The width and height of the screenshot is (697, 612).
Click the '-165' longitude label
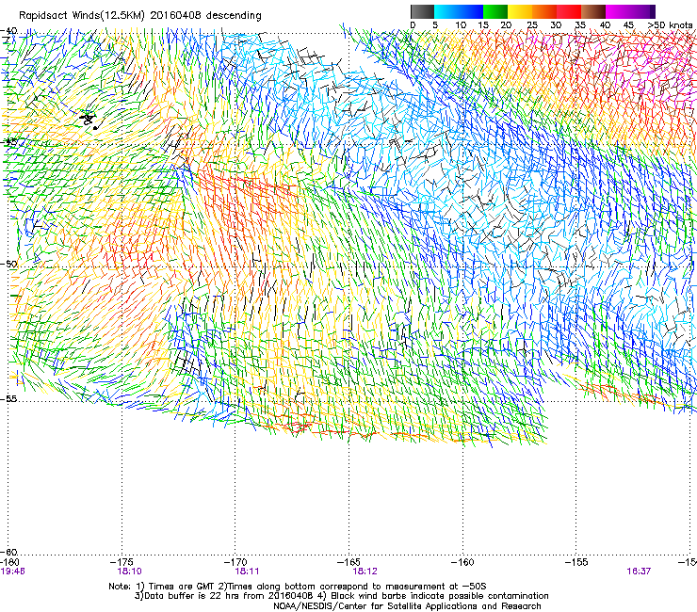(349, 562)
